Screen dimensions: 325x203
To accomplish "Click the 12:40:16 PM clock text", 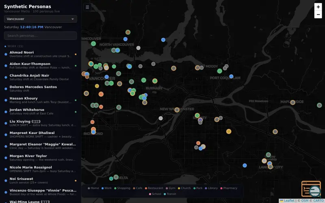I will 32,27.
